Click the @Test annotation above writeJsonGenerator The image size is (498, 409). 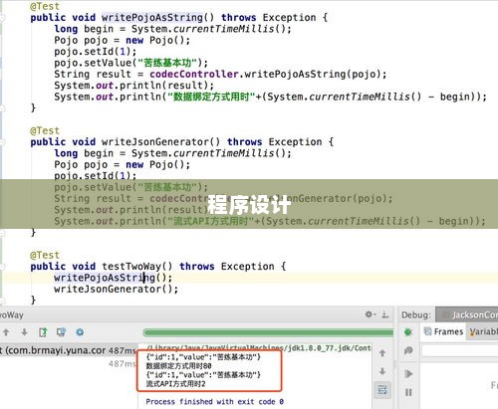45,130
